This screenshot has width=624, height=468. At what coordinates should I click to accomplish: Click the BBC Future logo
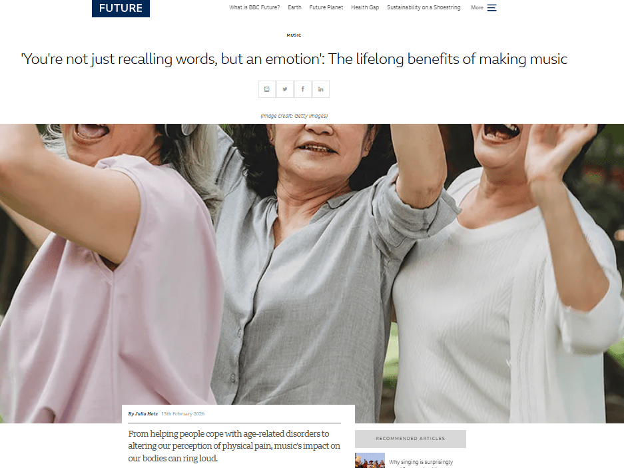121,8
